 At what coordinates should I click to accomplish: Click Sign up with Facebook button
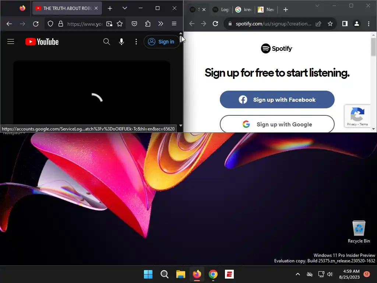(277, 99)
